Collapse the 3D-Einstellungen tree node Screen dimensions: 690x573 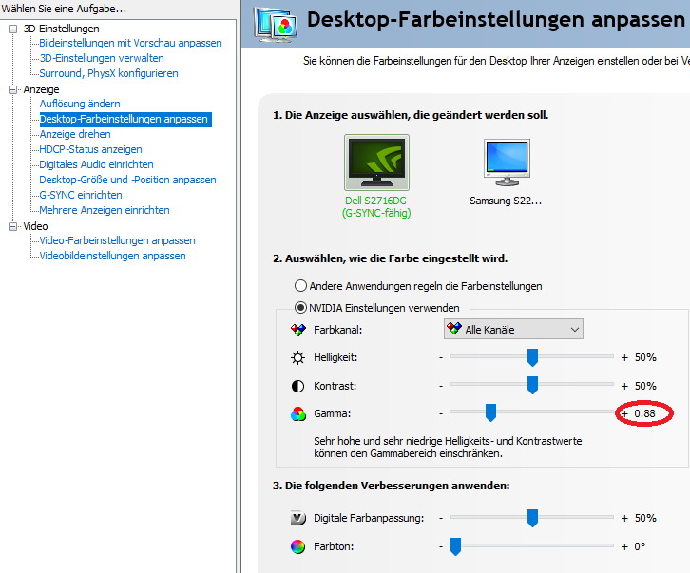12,29
